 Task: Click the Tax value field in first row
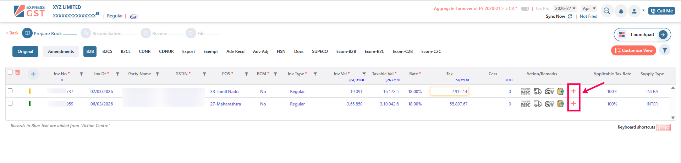pyautogui.click(x=449, y=92)
